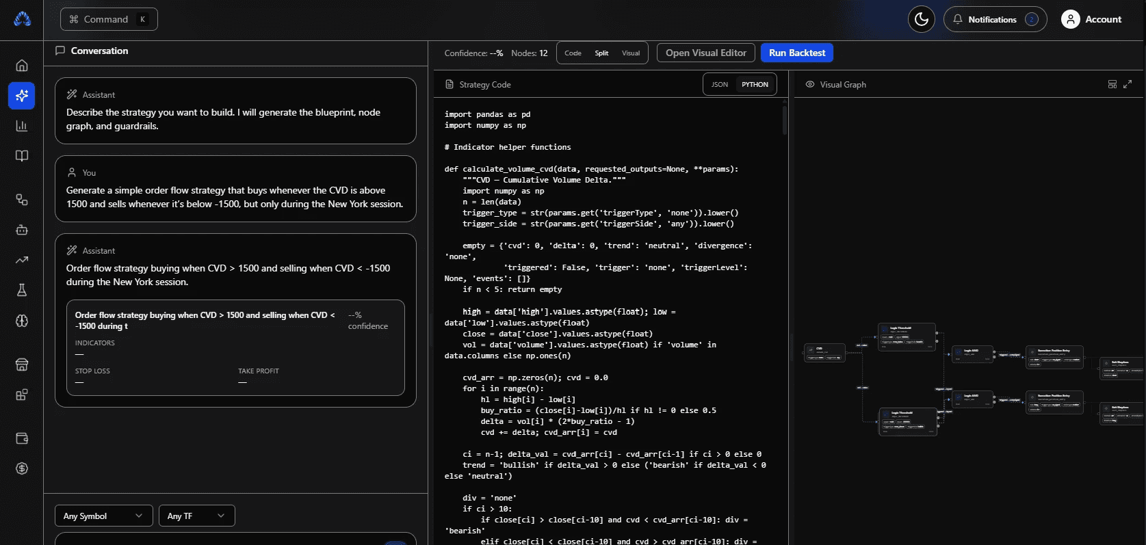Click the Conversation chat bubble icon
This screenshot has width=1146, height=545.
pyautogui.click(x=60, y=51)
